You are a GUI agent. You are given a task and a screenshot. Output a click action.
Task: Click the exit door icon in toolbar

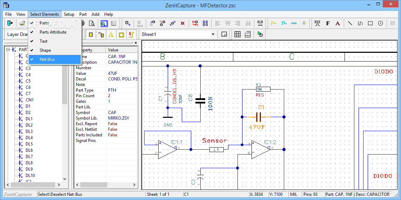(x=10, y=23)
